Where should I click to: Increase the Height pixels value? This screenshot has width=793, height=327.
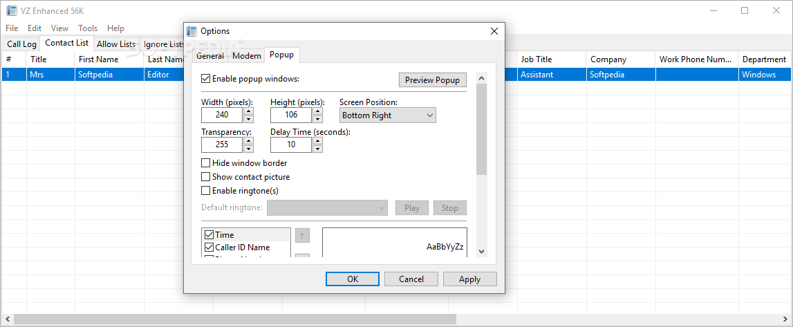tap(317, 111)
